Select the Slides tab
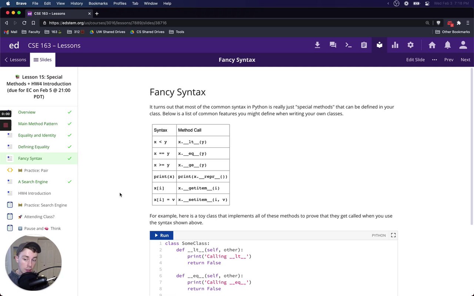This screenshot has height=296, width=474. tap(43, 60)
